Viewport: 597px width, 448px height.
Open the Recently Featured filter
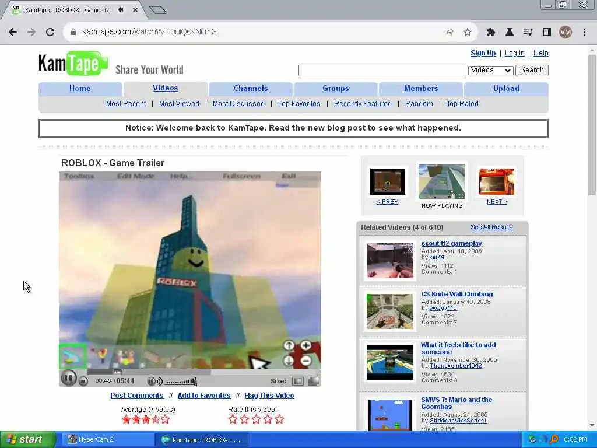click(363, 104)
